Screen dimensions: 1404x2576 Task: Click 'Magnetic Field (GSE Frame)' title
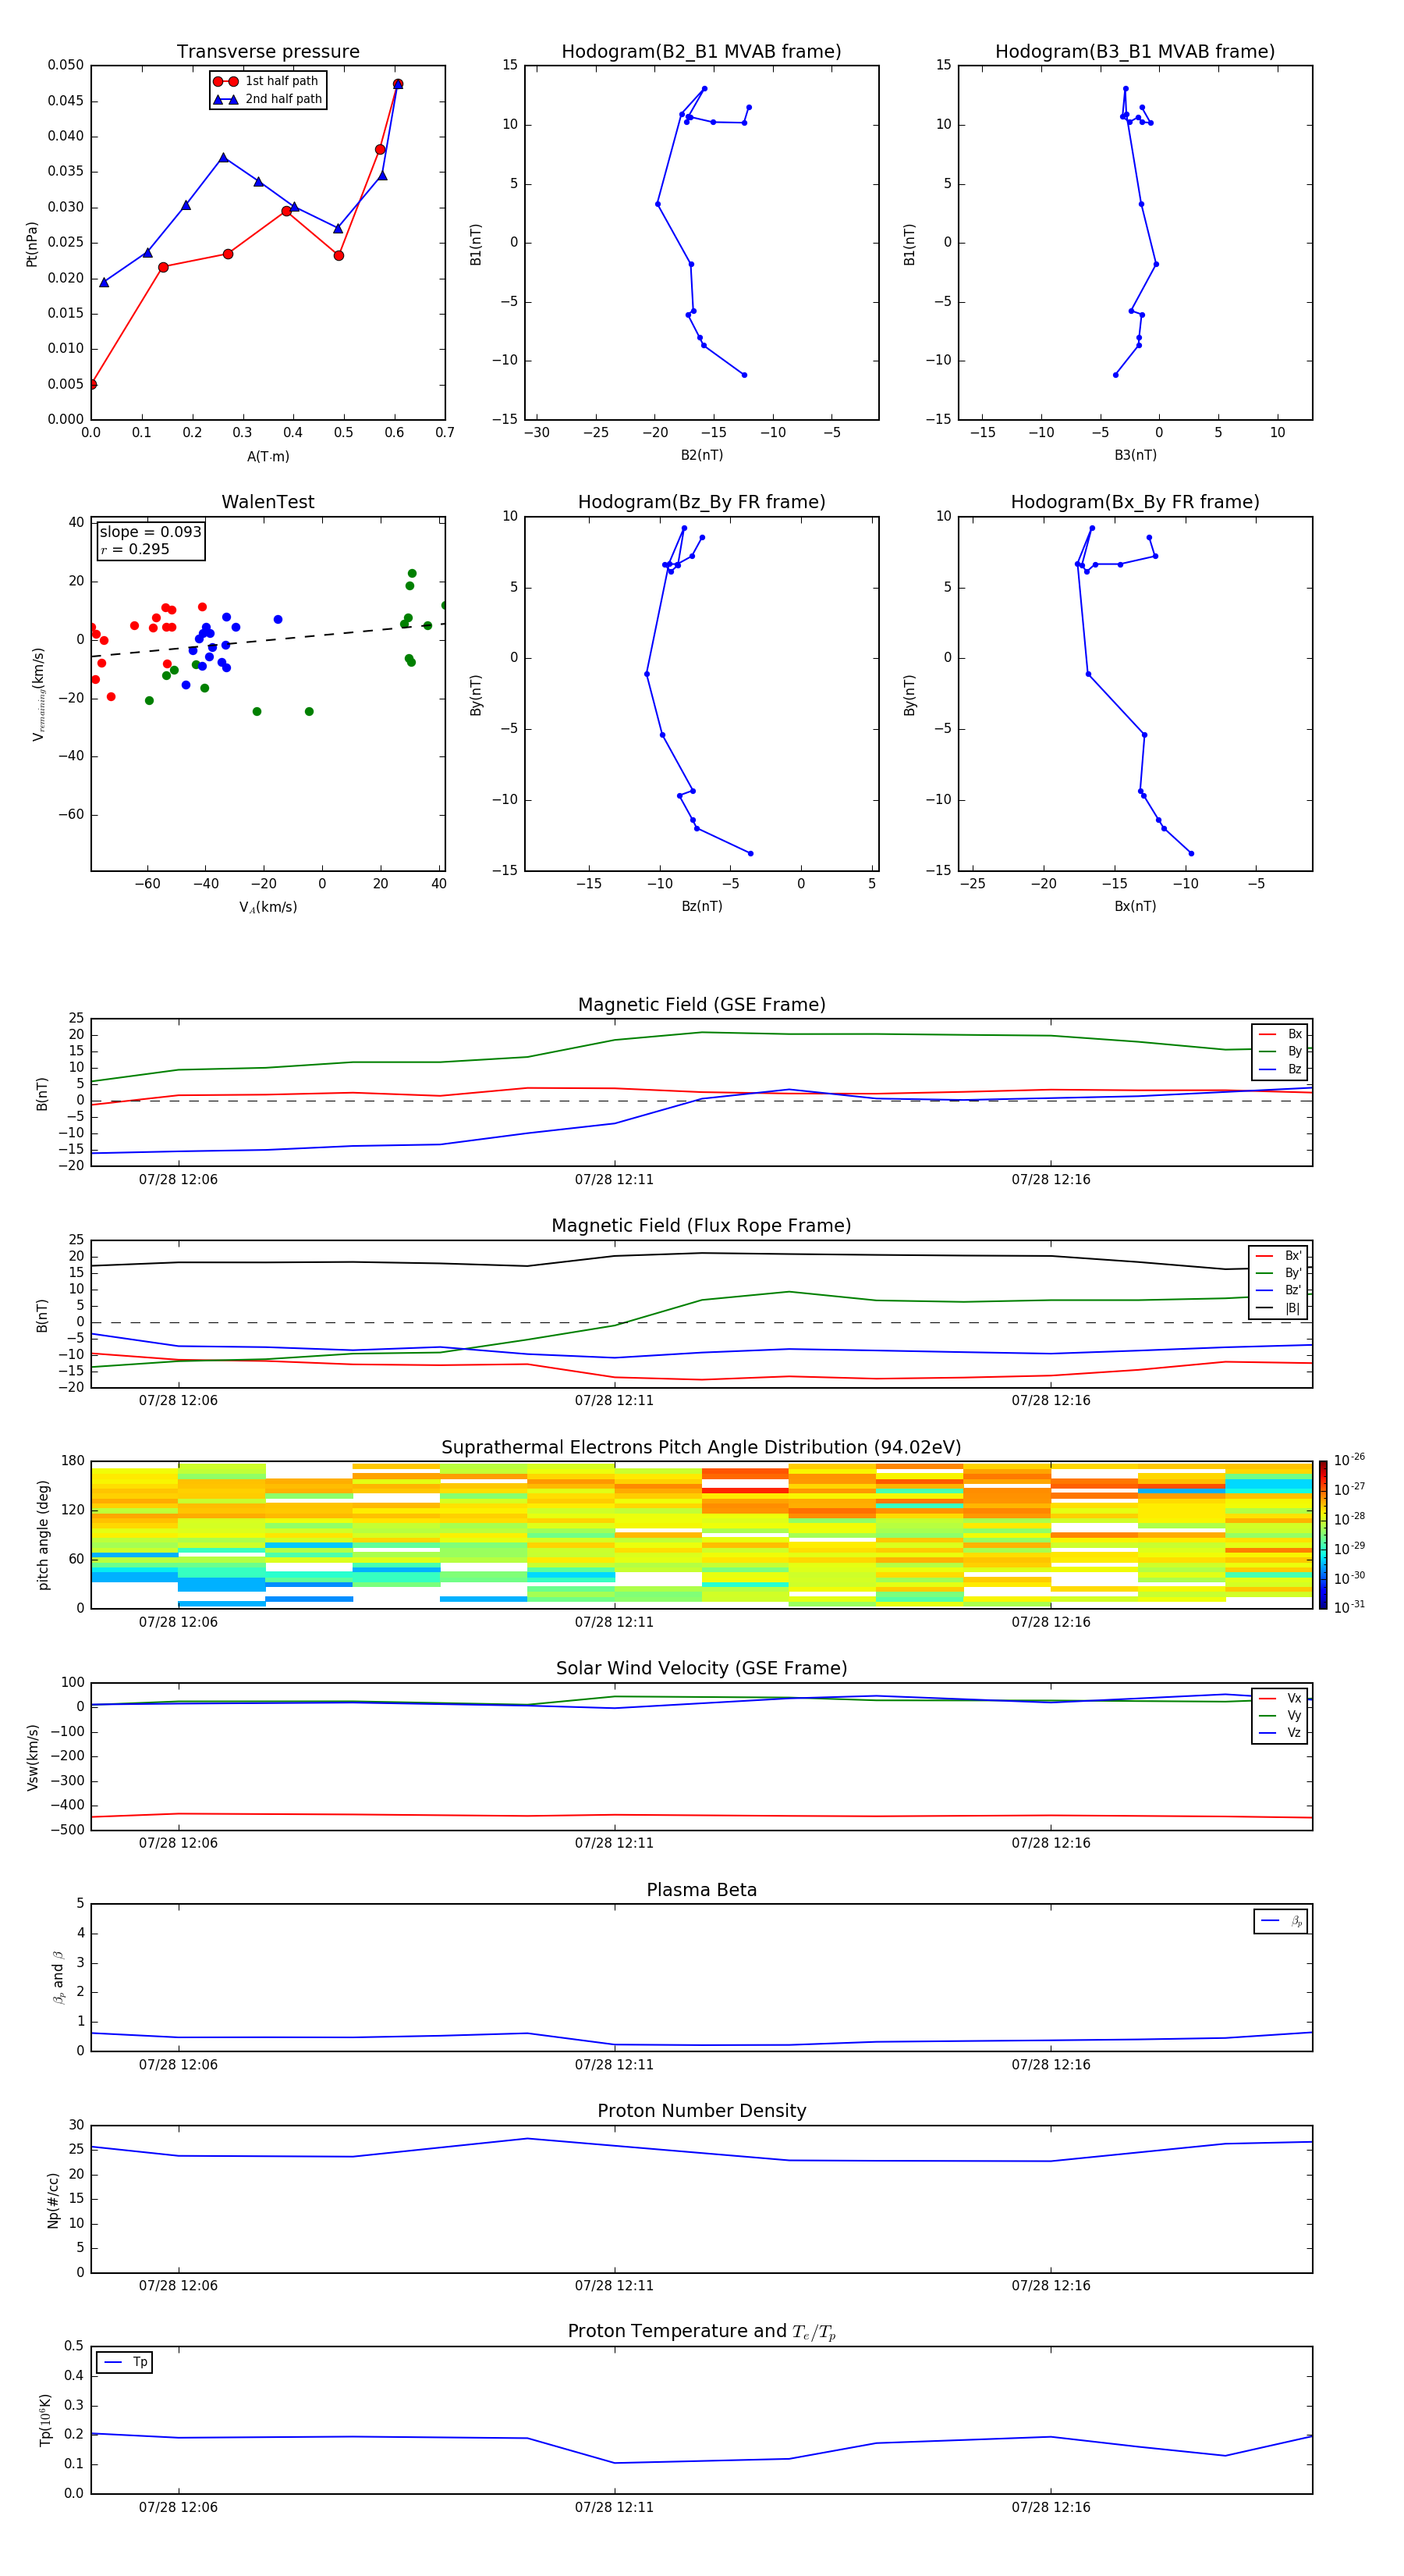(701, 1005)
